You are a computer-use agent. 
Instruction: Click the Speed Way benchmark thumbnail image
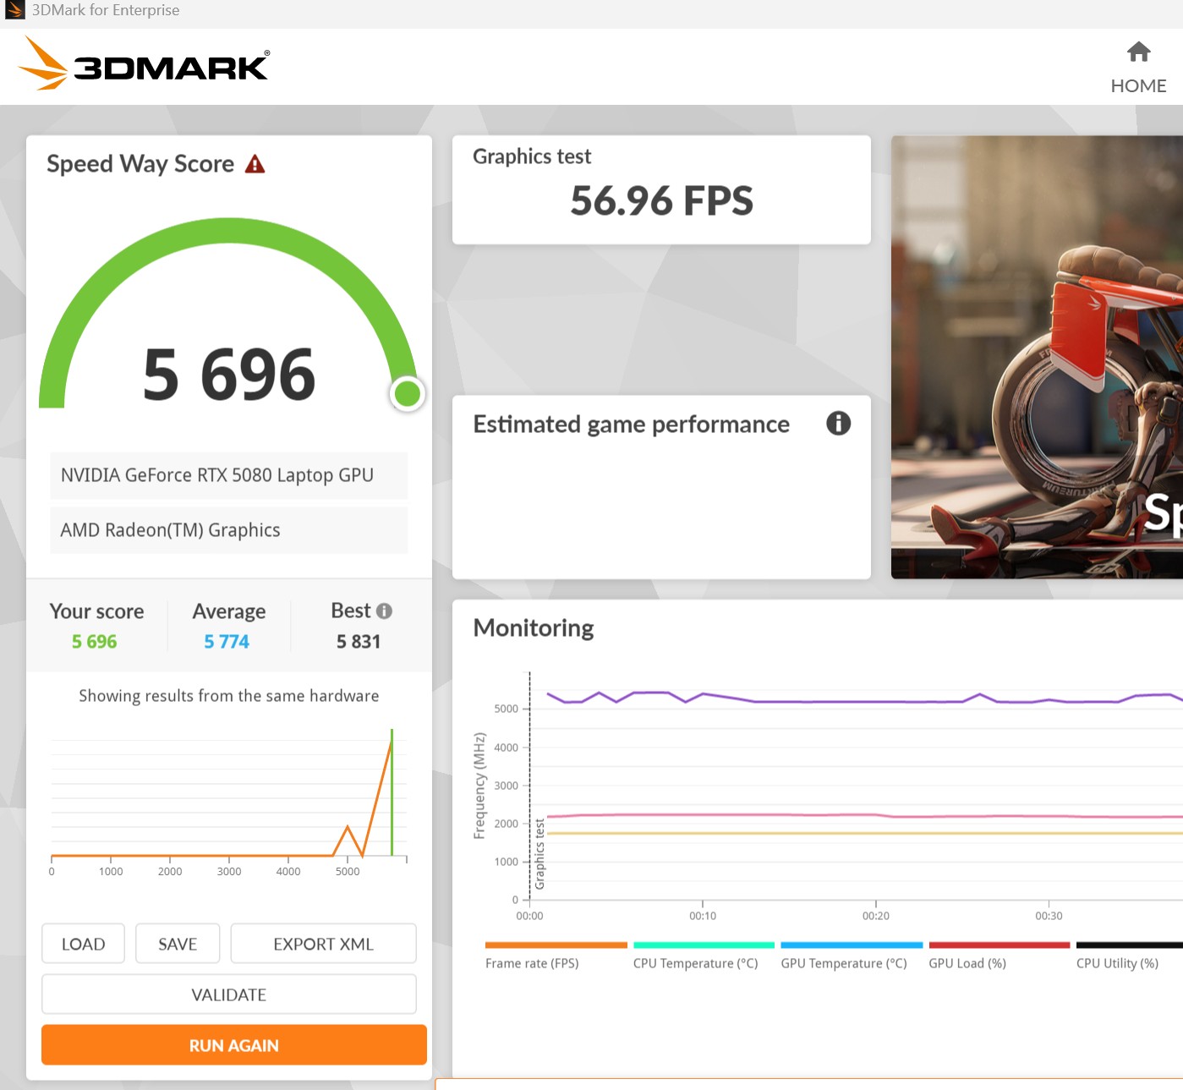tap(1037, 357)
